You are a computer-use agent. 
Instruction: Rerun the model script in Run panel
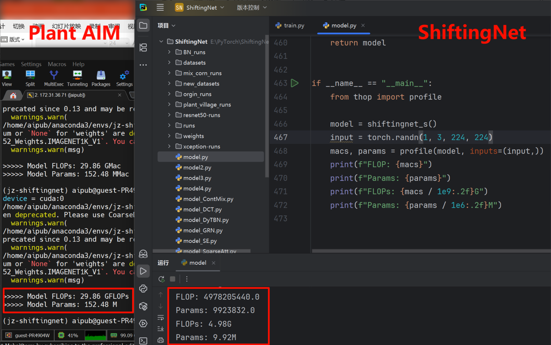coord(162,279)
